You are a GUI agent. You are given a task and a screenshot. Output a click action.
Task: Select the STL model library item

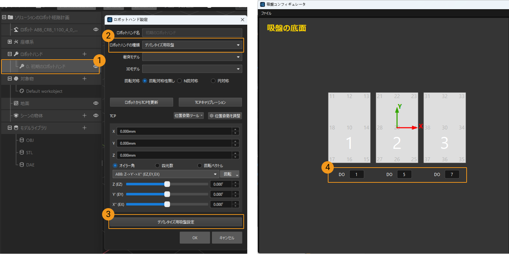(29, 152)
